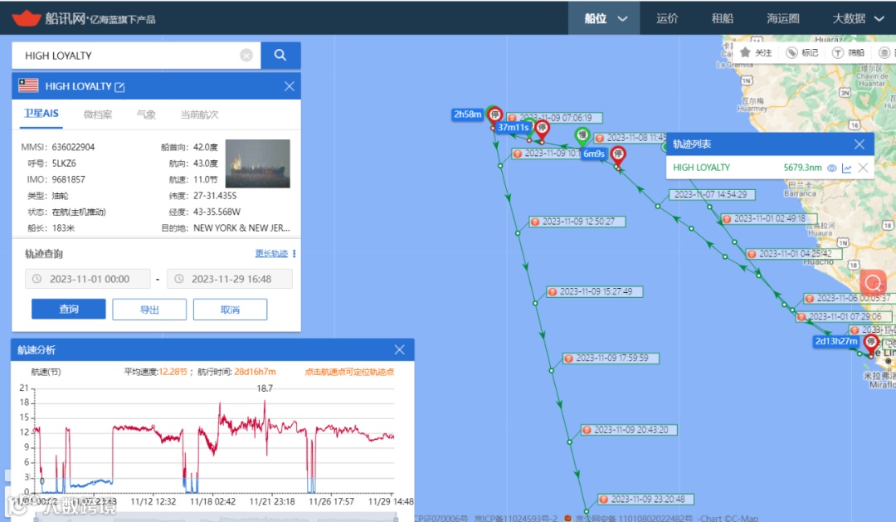Click track label 2023-11-09 15:27:49
Screen dimensions: 896x522
pyautogui.click(x=595, y=291)
